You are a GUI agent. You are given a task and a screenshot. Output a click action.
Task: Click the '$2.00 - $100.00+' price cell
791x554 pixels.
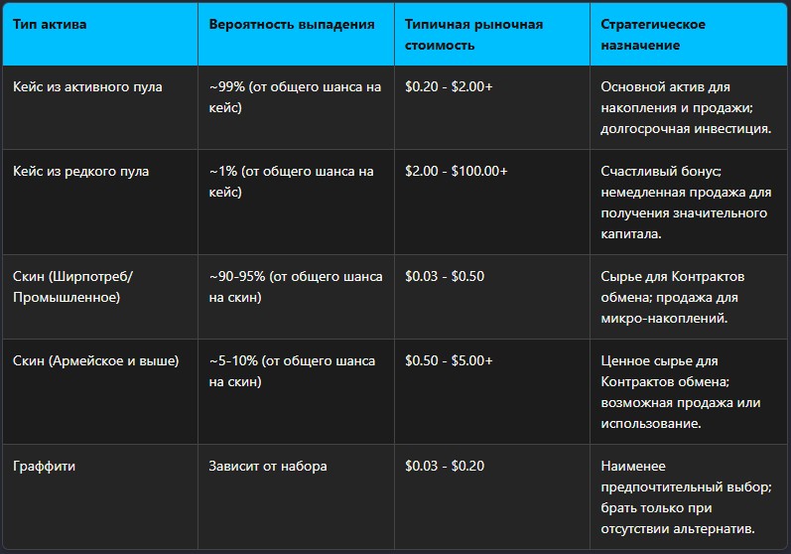(492, 202)
